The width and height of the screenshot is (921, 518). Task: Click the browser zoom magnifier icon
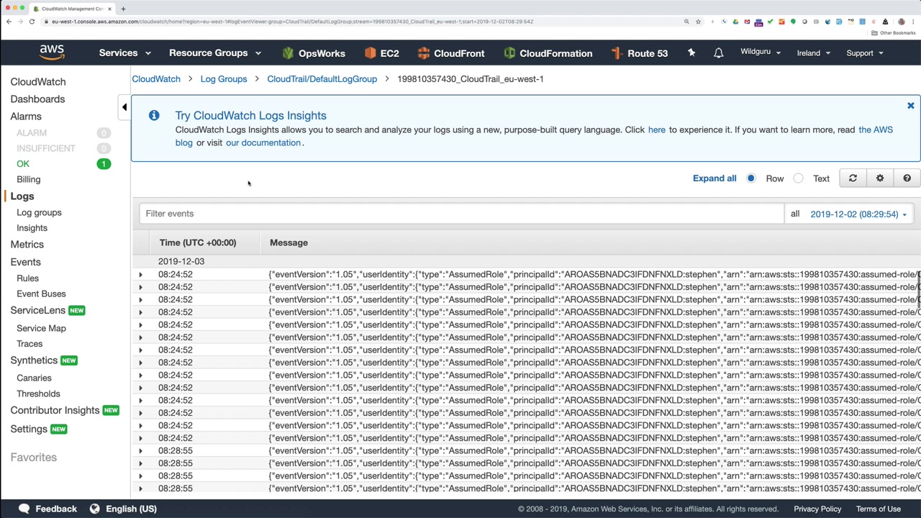pyautogui.click(x=686, y=22)
